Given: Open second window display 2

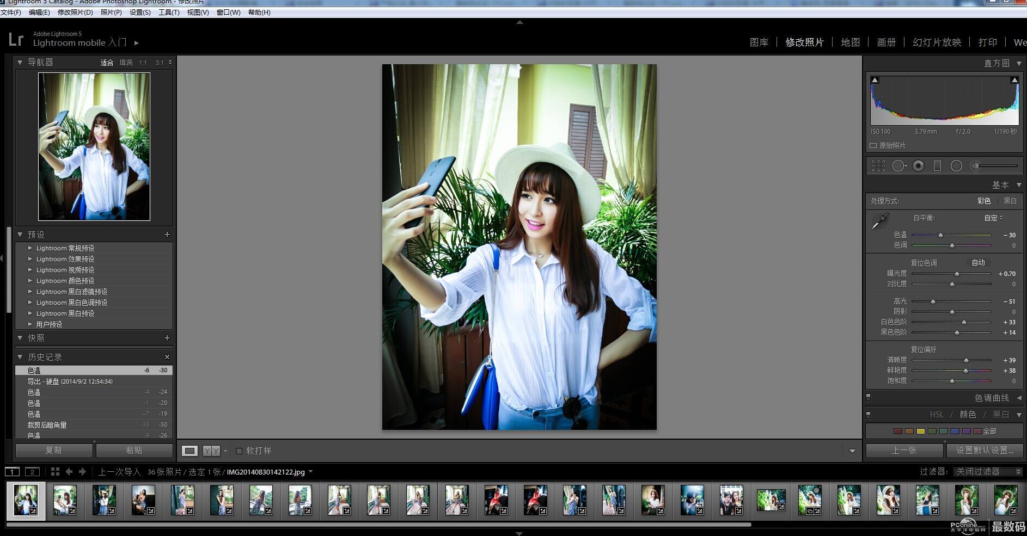Looking at the screenshot, I should pyautogui.click(x=32, y=472).
